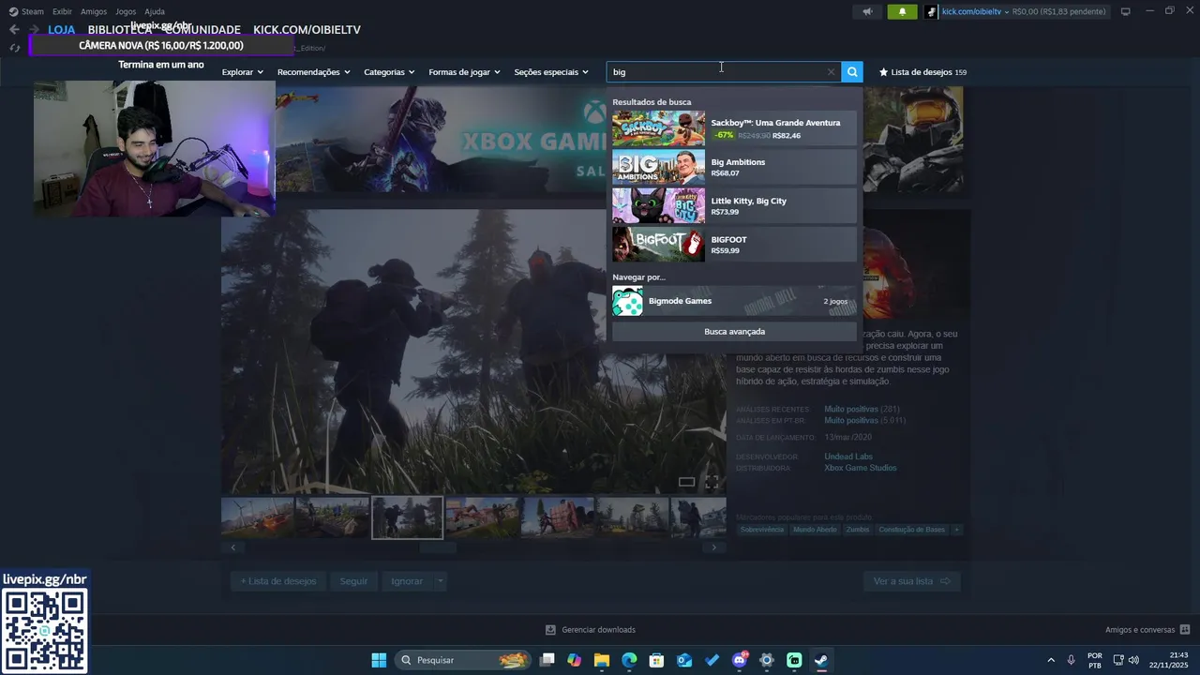Toggle theater mode on media player
The width and height of the screenshot is (1200, 675).
click(x=686, y=482)
